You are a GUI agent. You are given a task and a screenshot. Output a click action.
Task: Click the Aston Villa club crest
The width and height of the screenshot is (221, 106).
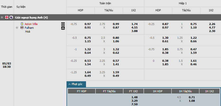(x=22, y=24)
